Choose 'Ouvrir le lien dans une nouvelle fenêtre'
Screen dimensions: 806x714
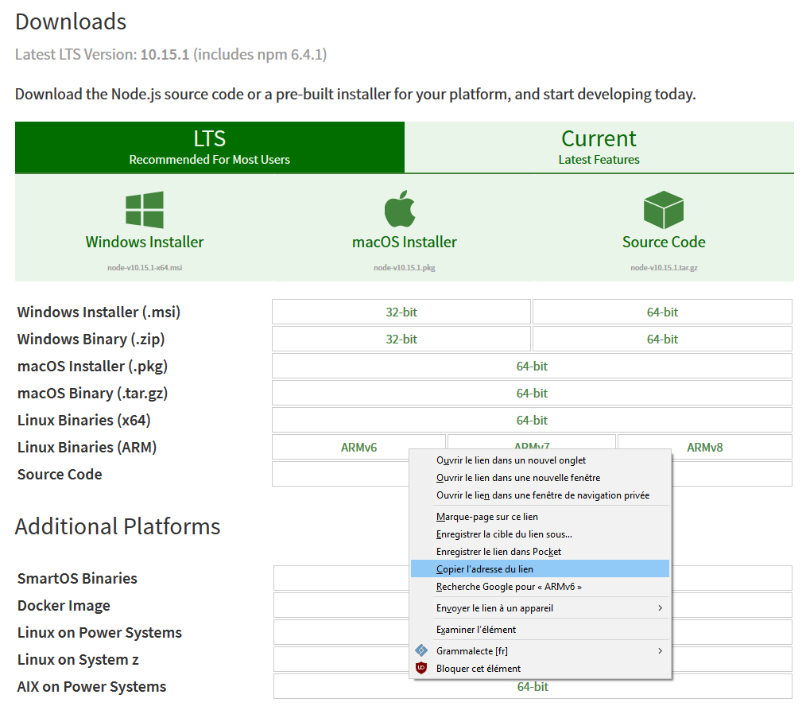pos(540,478)
